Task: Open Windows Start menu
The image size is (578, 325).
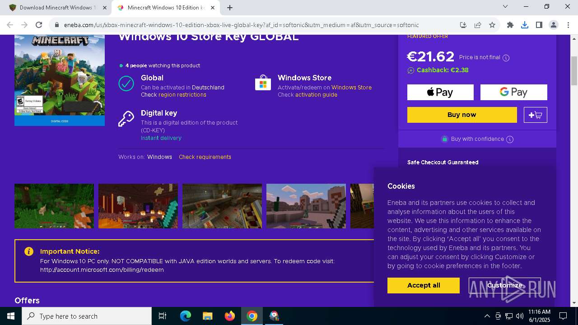Action: (x=11, y=316)
